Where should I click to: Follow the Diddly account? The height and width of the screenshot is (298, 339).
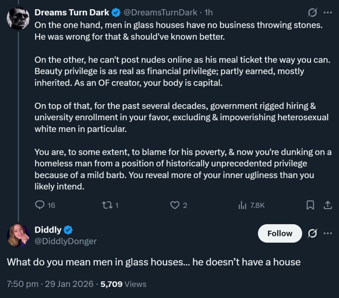click(279, 233)
